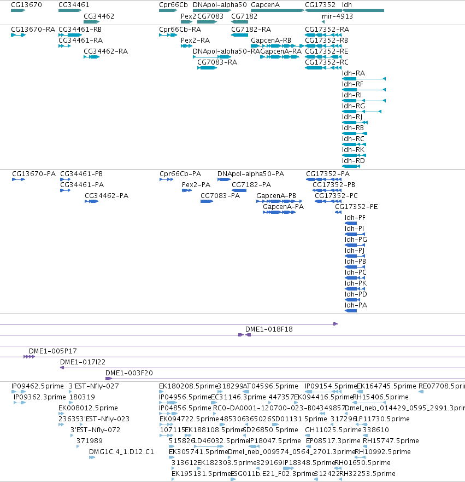
Task: Select protein DNApol-alpha50-PA
Action: tap(224, 179)
